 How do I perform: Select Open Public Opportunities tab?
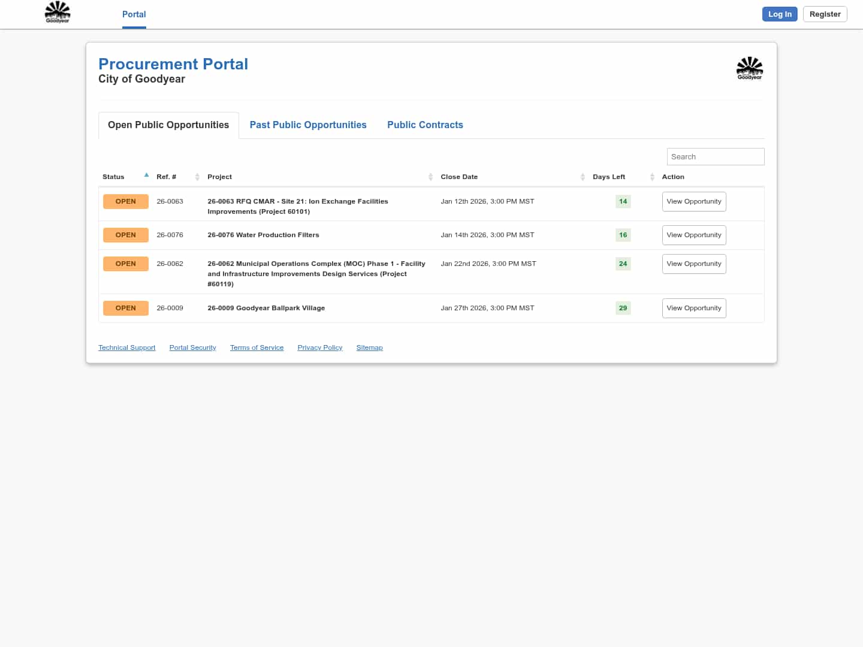tap(168, 125)
